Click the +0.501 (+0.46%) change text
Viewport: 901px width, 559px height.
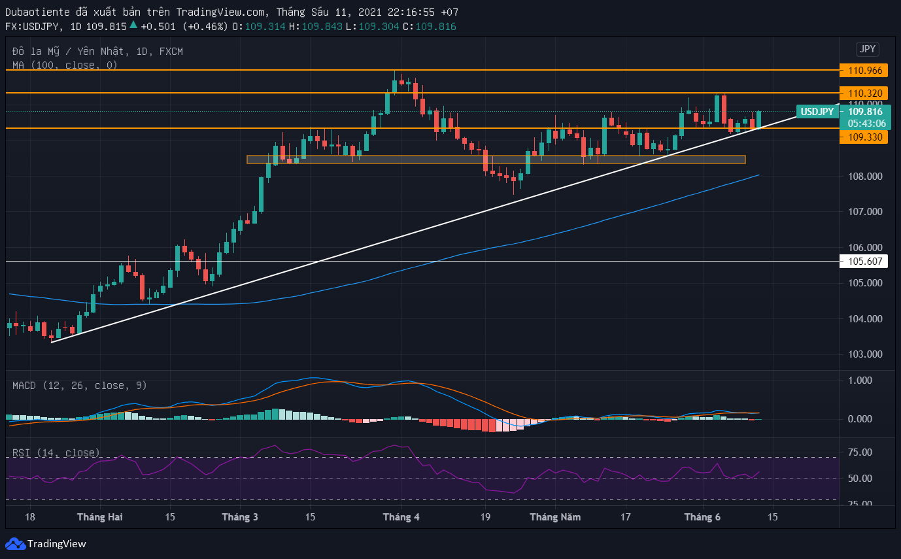(x=184, y=26)
